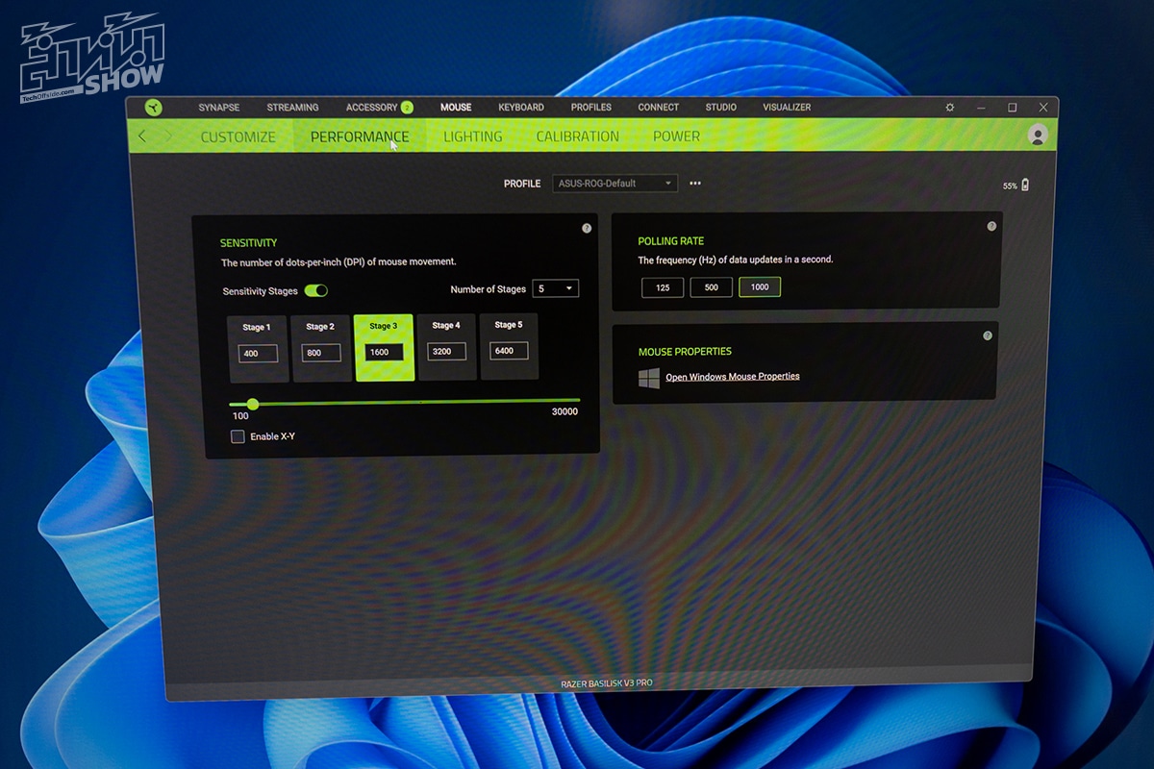Open Sensitivity help question mark
The height and width of the screenshot is (769, 1154).
click(x=587, y=228)
